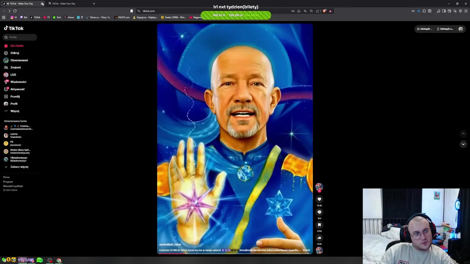Click the second Zdobądź a... app button
Image resolution: width=470 pixels, height=264 pixels.
[x=445, y=29]
